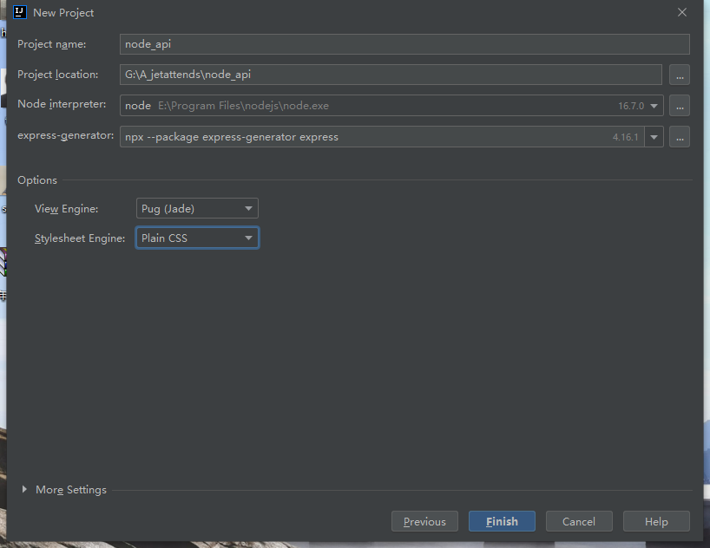The image size is (710, 548).
Task: Open Help for New Project
Action: click(656, 521)
